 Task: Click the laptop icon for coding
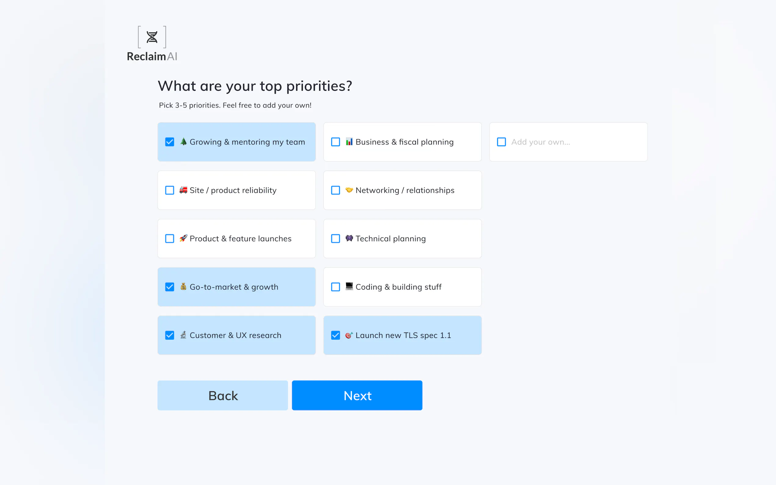tap(349, 286)
